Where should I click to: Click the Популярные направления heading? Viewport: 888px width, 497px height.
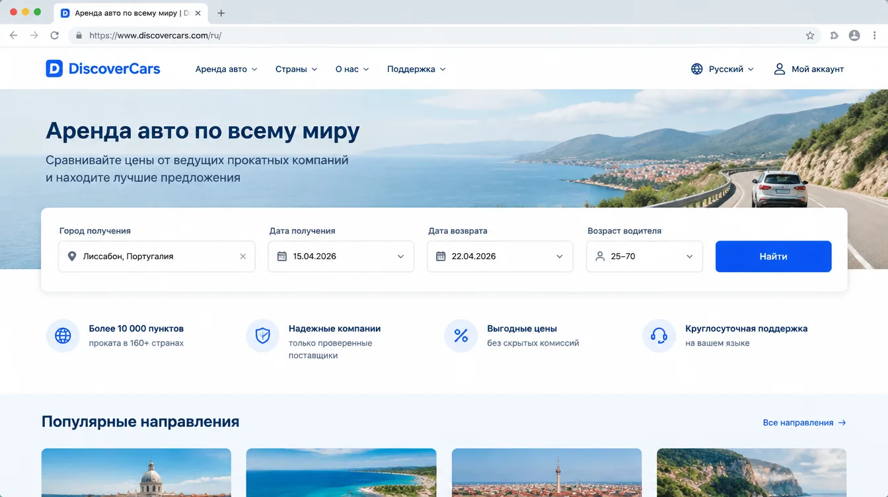pyautogui.click(x=140, y=422)
